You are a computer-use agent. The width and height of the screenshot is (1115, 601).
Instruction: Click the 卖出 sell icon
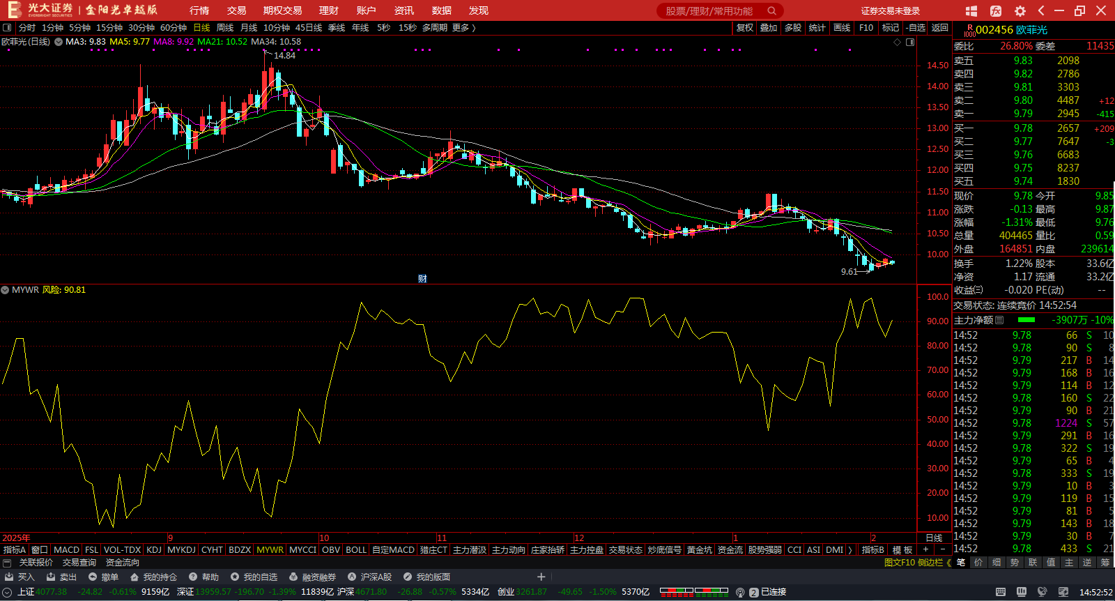click(x=51, y=577)
